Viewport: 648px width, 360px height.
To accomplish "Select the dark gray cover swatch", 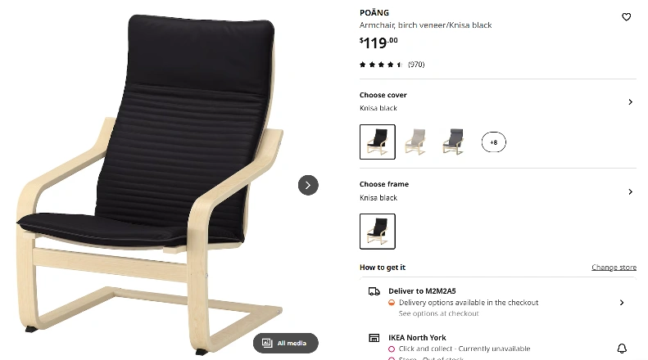I will click(x=453, y=142).
